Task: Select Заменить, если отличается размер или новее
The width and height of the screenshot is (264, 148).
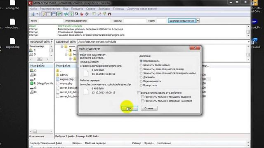Action: (x=168, y=73)
